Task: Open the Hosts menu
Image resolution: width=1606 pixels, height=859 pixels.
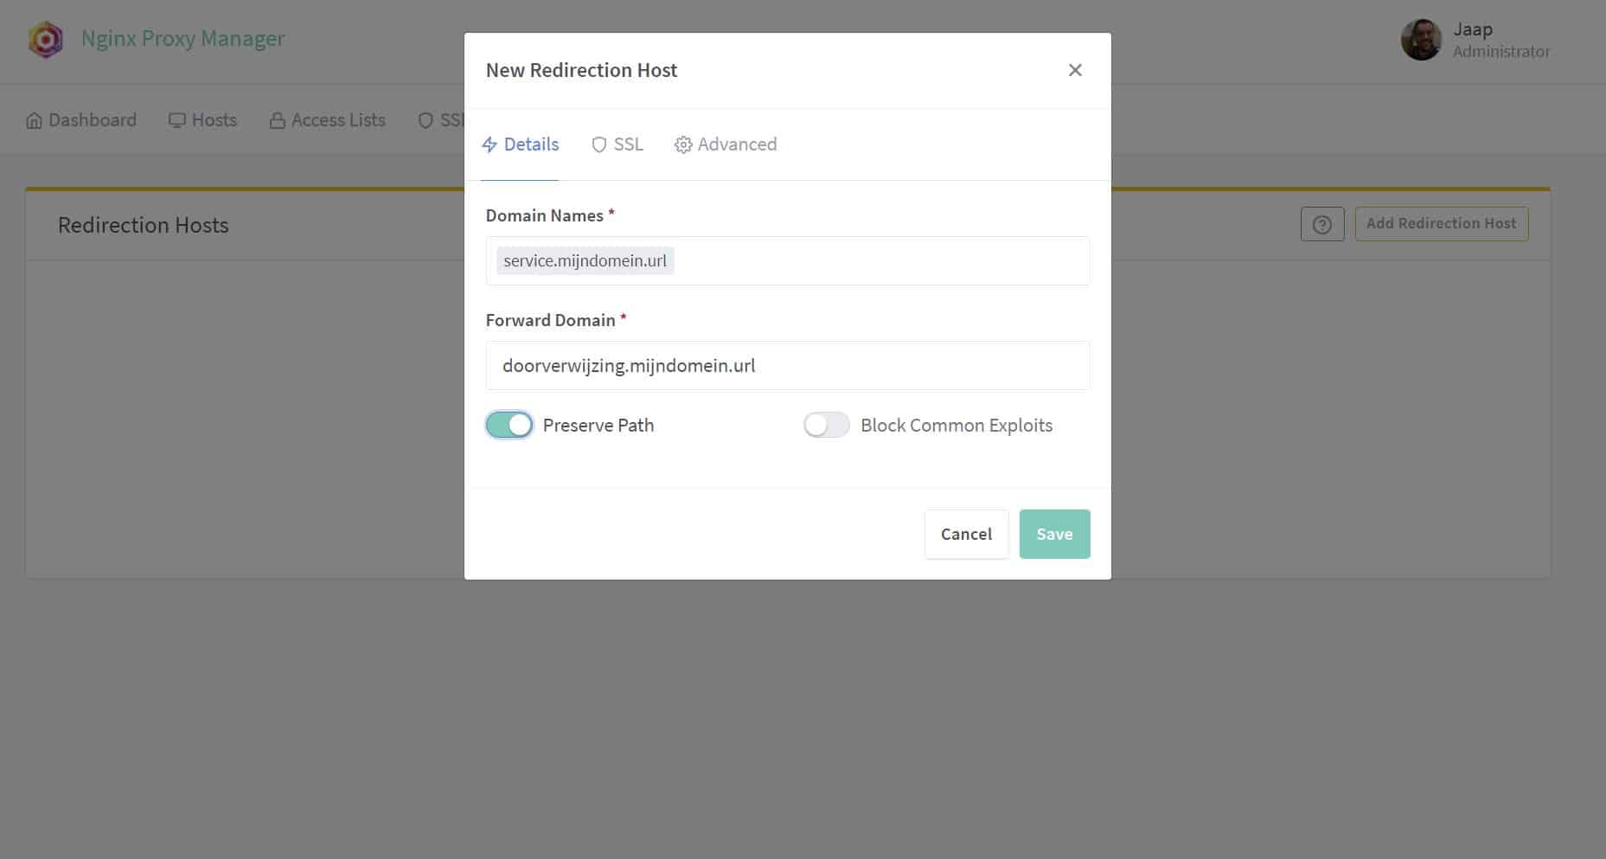Action: [203, 120]
